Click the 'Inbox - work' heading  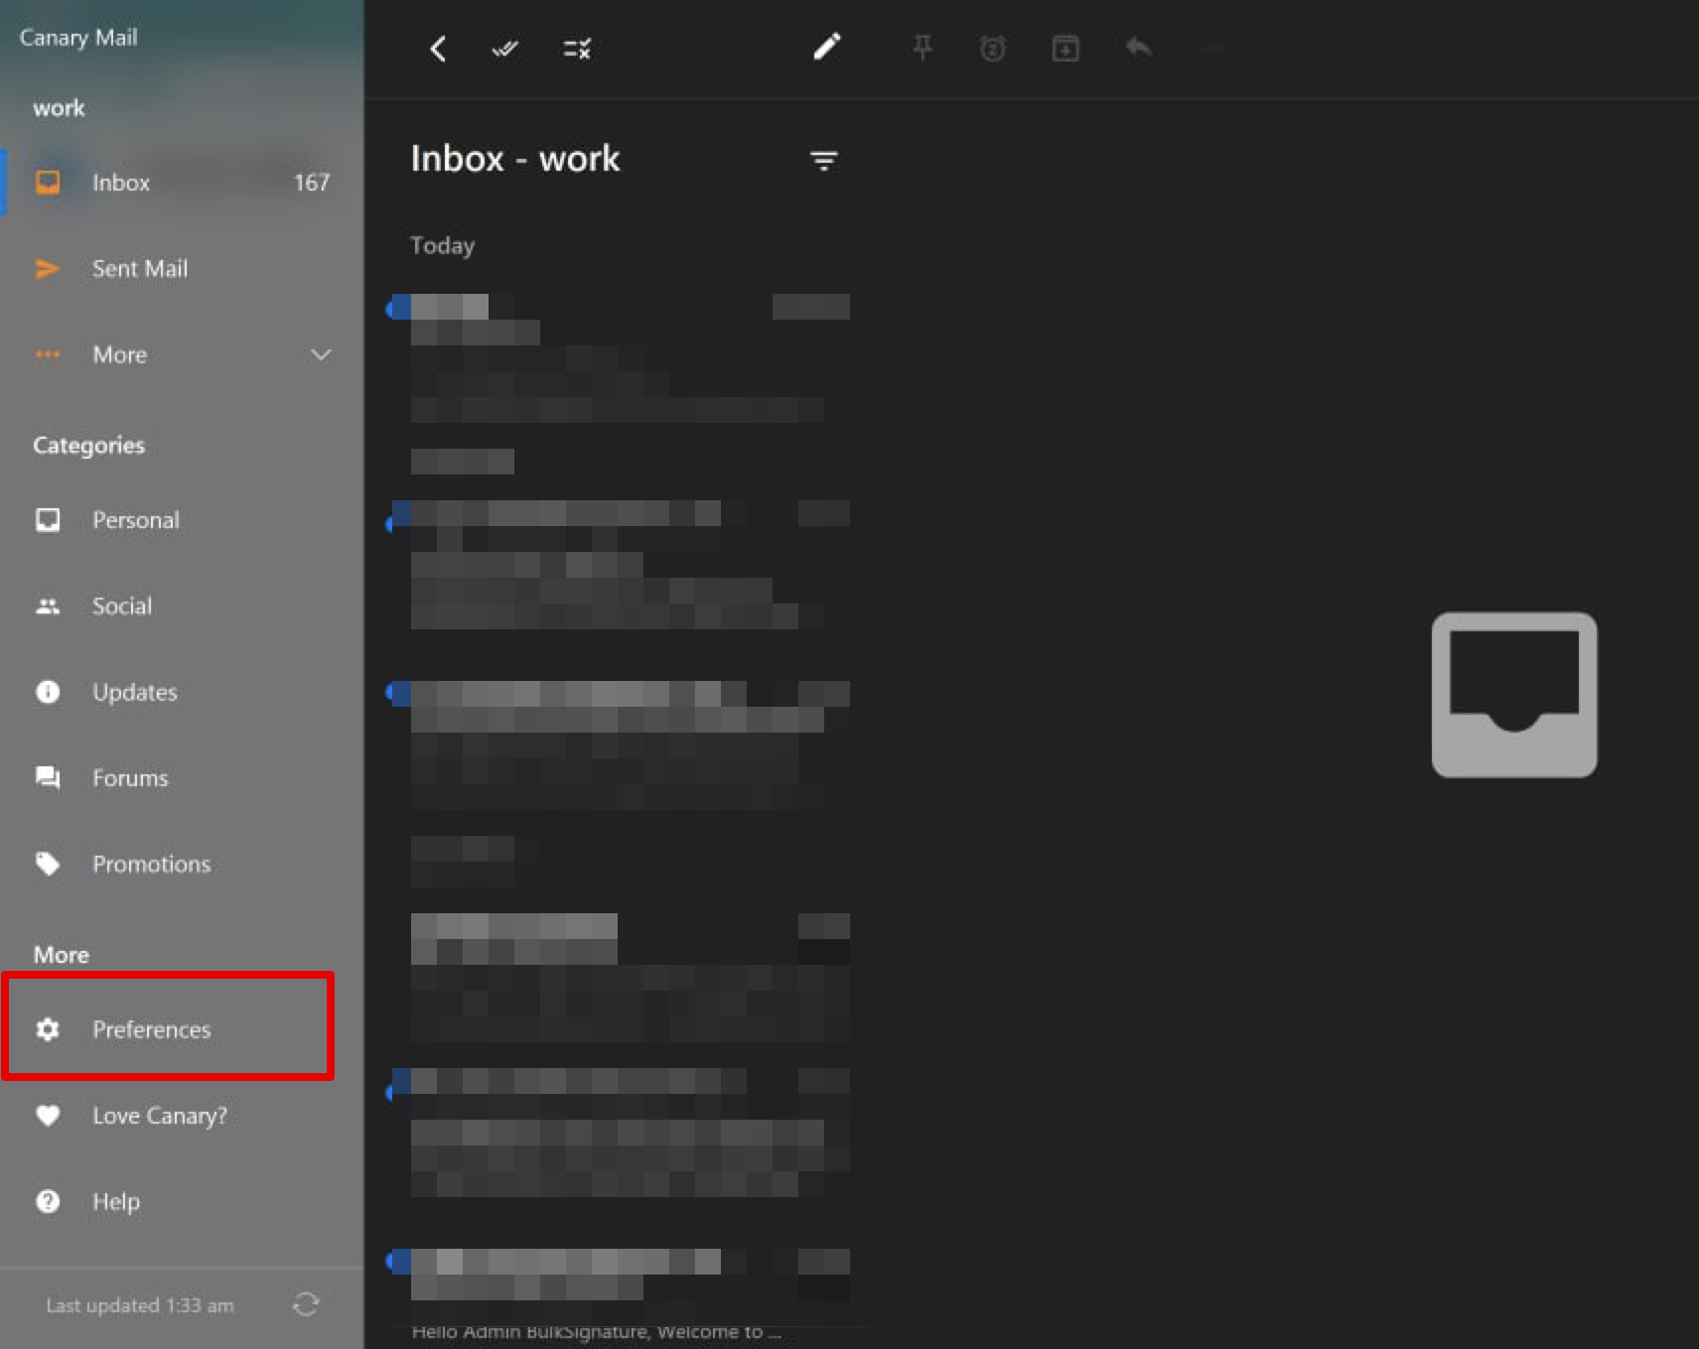click(515, 159)
